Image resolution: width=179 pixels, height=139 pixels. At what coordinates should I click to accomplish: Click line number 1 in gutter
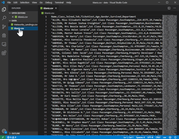click(46, 17)
